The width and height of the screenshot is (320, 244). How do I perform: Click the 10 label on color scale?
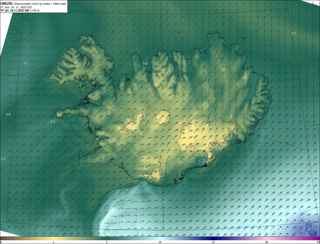160,242
